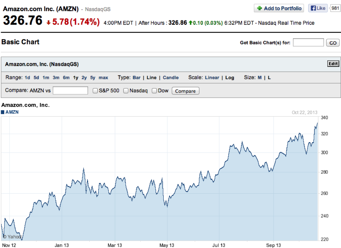Select chart size L
Viewport: 341px width, 248px height.
tap(269, 78)
